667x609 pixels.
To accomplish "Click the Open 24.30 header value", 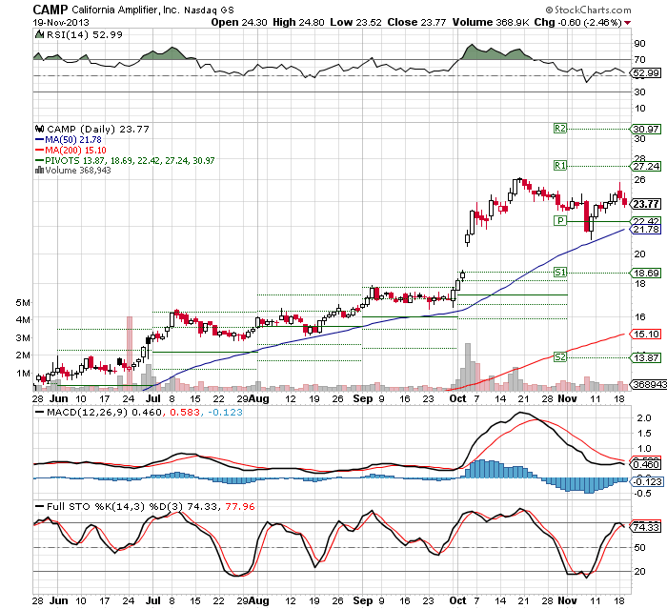I will (239, 22).
